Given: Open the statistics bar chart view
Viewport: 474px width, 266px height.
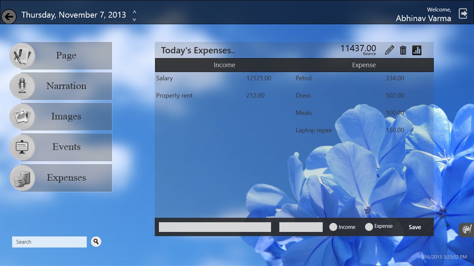Looking at the screenshot, I should [x=417, y=50].
